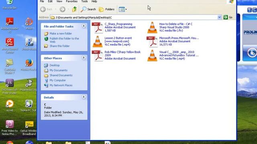Click the C_Sharp_Programming file name
The width and height of the screenshot is (257, 144).
tap(118, 24)
